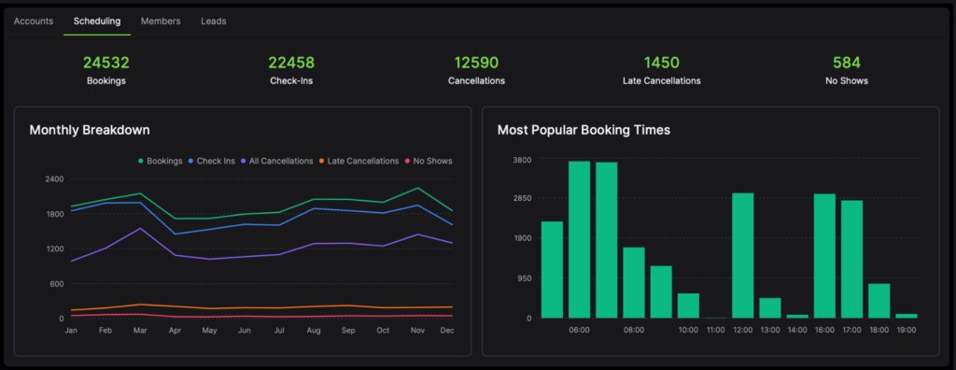The height and width of the screenshot is (370, 956).
Task: Toggle the No Shows legend item
Action: point(428,161)
